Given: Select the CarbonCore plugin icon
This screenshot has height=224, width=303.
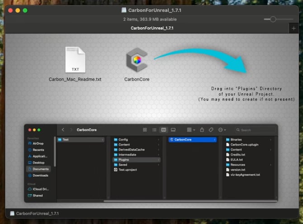Looking at the screenshot, I should point(137,60).
